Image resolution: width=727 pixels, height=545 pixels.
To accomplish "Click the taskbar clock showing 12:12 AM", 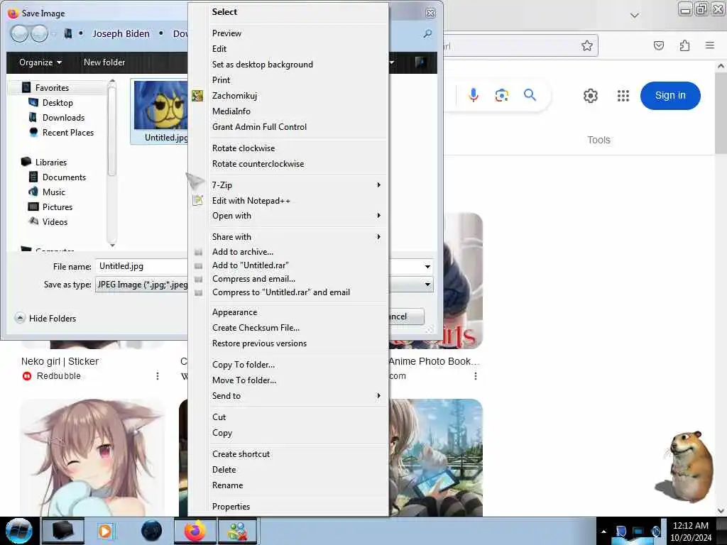I will tap(690, 531).
